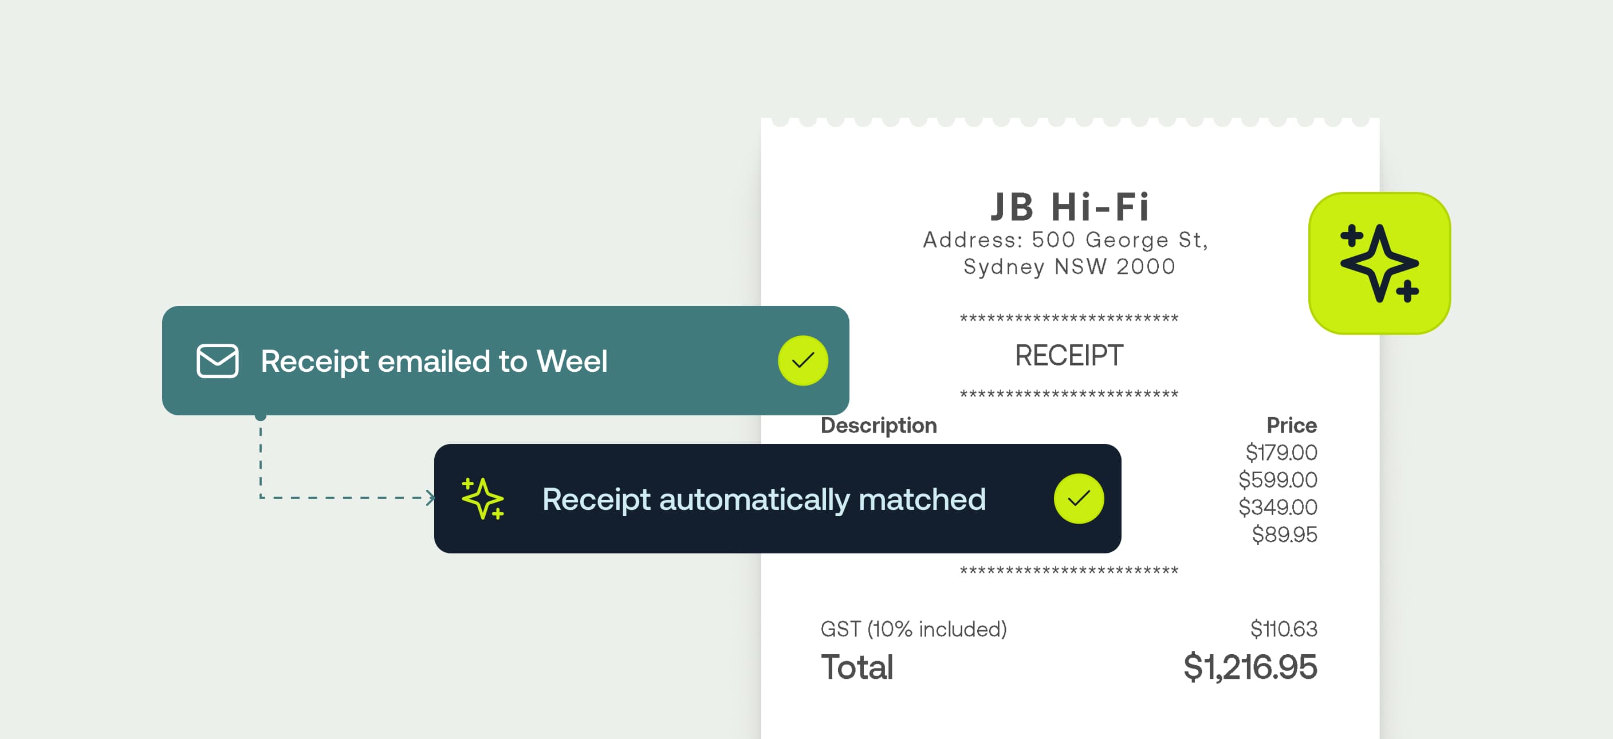The height and width of the screenshot is (739, 1613).
Task: Click the RECEIPT heading
Action: 1069,356
